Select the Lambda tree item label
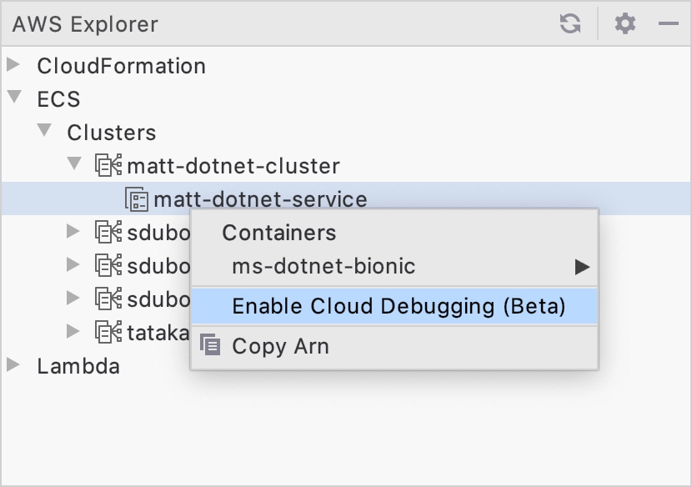Image resolution: width=692 pixels, height=487 pixels. coord(78,366)
